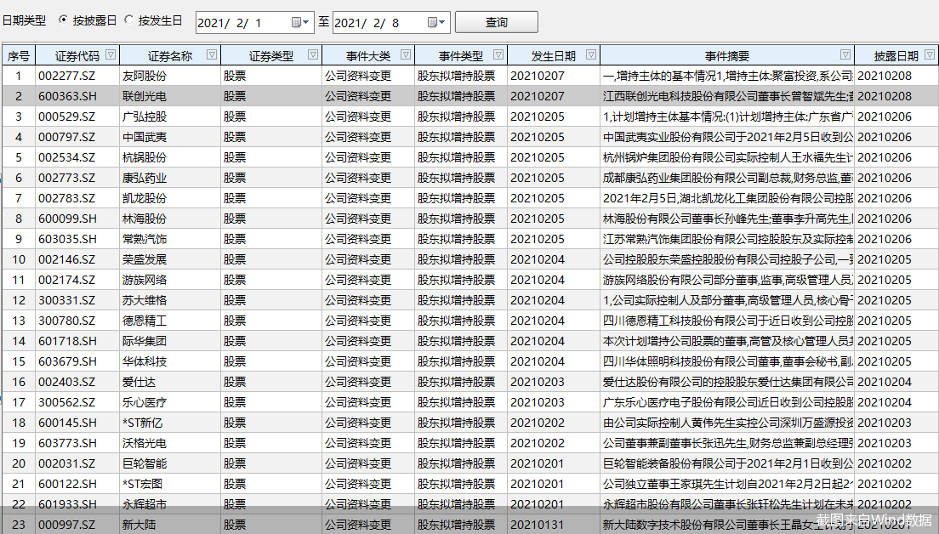Screen dimensions: 939x534
Task: Open filter for 事件类型 column
Action: coord(498,54)
